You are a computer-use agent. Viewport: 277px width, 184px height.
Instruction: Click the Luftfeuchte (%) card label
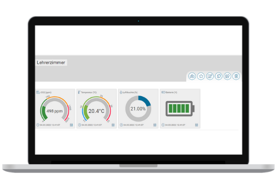point(130,93)
